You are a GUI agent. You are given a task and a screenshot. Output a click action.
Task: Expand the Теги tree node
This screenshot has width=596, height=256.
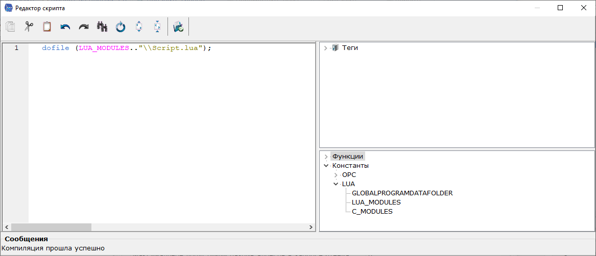326,48
